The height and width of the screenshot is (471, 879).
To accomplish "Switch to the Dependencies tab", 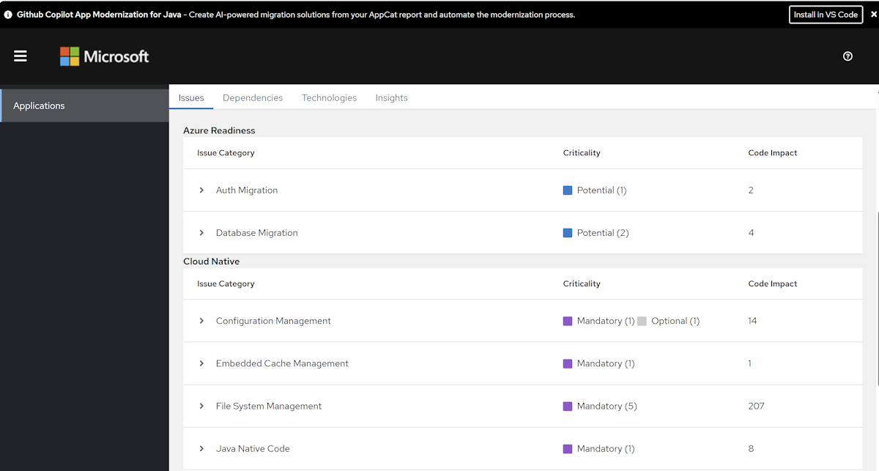I will pyautogui.click(x=253, y=97).
